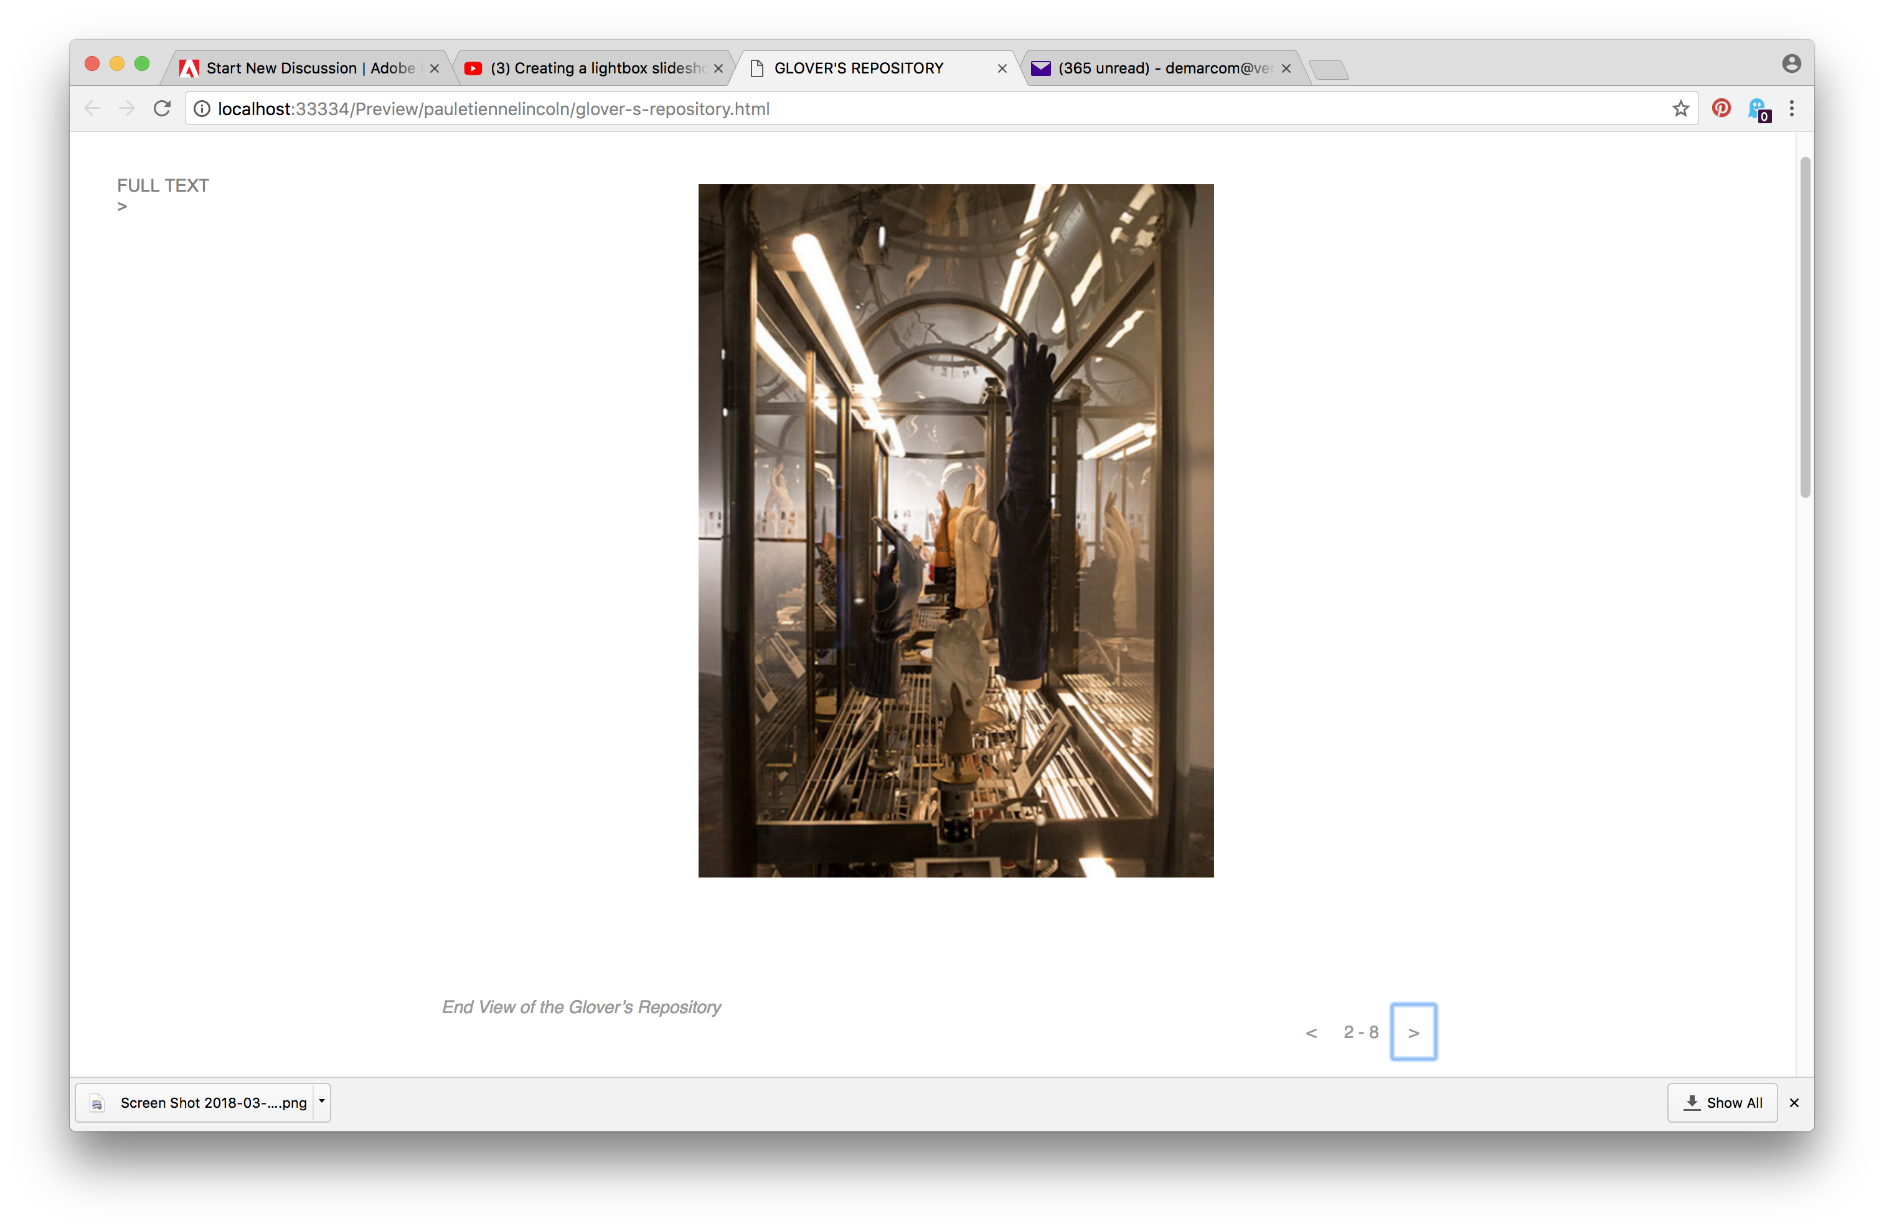Click the browser forward arrow

pyautogui.click(x=126, y=108)
